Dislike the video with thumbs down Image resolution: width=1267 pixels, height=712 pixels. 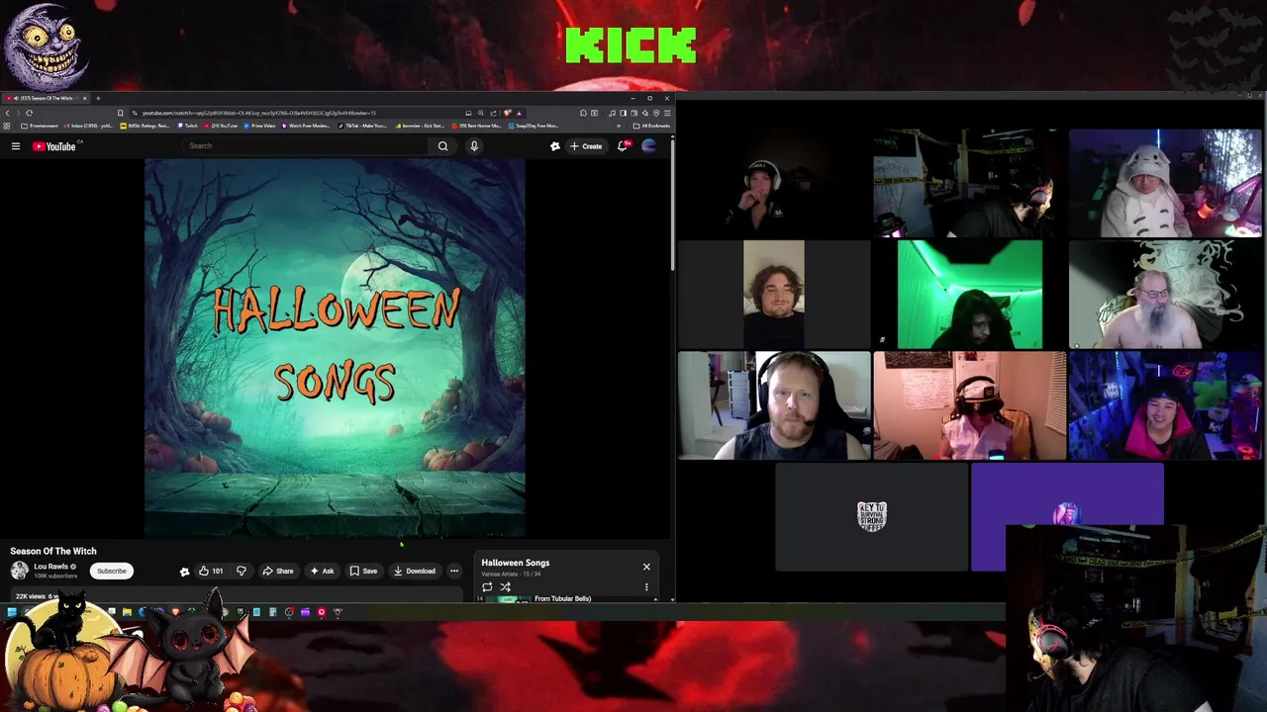241,571
